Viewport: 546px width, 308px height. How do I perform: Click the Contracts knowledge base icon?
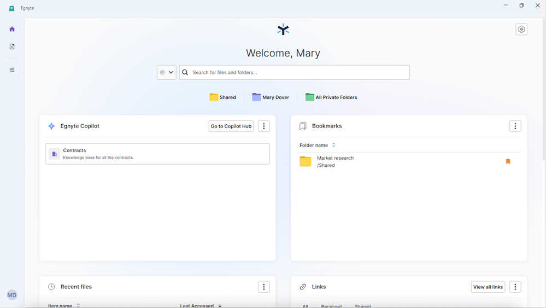54,154
